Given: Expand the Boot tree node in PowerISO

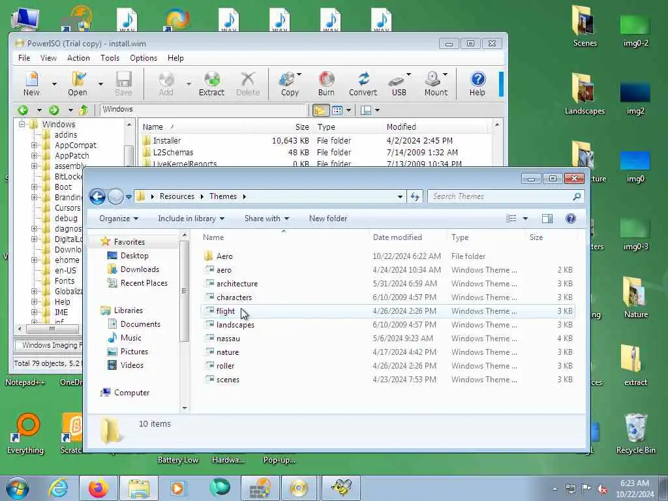Looking at the screenshot, I should pyautogui.click(x=34, y=187).
